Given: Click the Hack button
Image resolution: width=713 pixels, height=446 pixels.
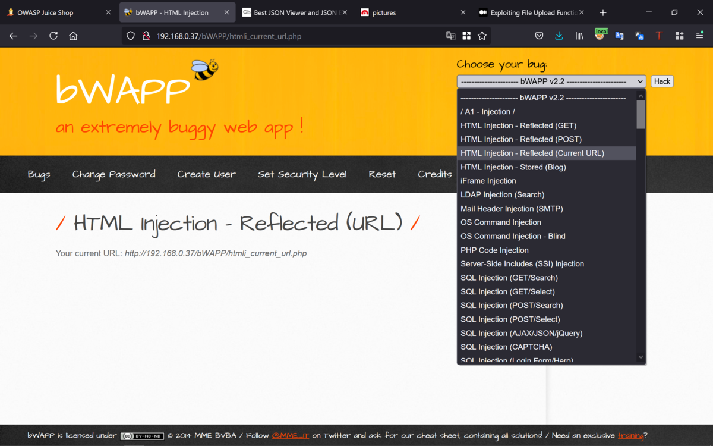Looking at the screenshot, I should click(662, 81).
